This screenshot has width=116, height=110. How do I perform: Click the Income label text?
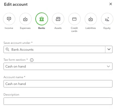point(9,28)
